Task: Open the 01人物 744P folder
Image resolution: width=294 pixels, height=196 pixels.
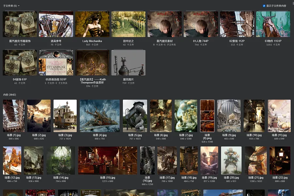Action: coord(201,24)
